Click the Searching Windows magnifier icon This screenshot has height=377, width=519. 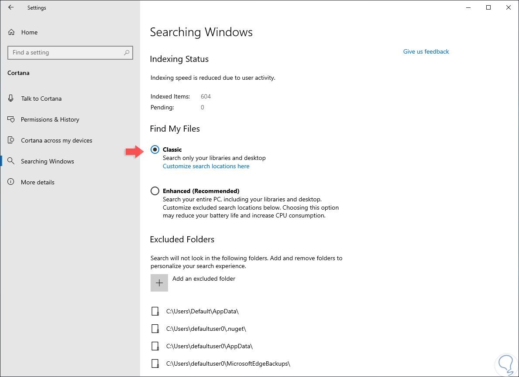(11, 161)
